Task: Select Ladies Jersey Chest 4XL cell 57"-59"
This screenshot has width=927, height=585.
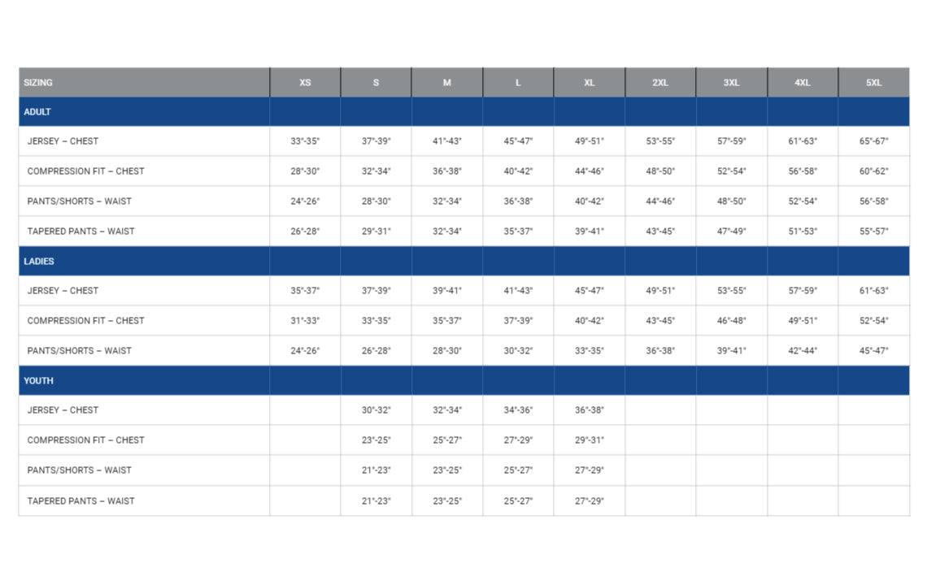Action: tap(803, 291)
